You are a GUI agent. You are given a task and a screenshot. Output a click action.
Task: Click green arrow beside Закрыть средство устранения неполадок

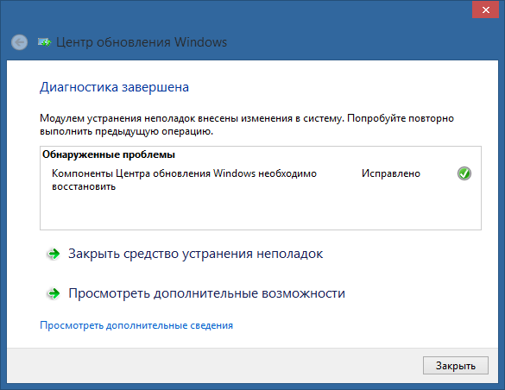click(54, 254)
